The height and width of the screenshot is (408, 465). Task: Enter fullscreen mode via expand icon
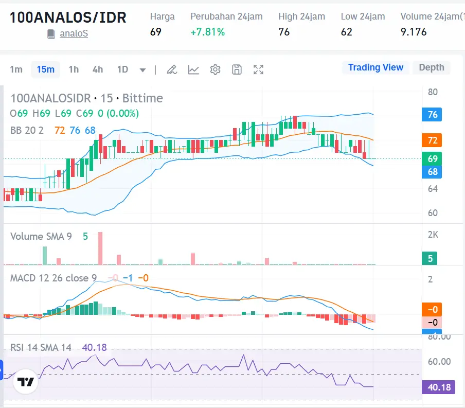click(x=258, y=69)
